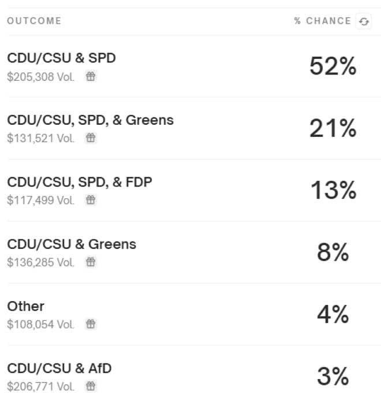Click the gift icon under CDU/CSU, SPD, & FDP
The width and height of the screenshot is (381, 405).
91,200
